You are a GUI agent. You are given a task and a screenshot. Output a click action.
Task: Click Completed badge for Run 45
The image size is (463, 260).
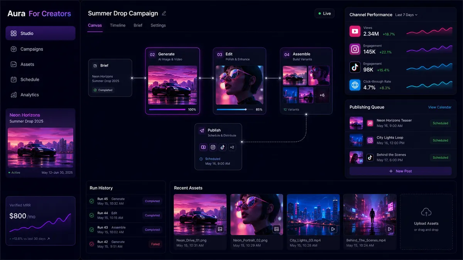pos(152,201)
